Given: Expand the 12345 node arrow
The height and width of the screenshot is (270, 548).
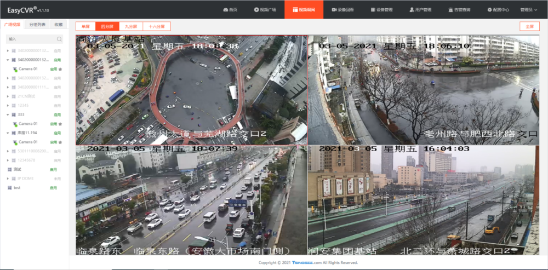Looking at the screenshot, I should pyautogui.click(x=8, y=106).
